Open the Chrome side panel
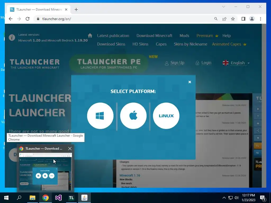Image resolution: width=271 pixels, height=203 pixels. coord(243,19)
